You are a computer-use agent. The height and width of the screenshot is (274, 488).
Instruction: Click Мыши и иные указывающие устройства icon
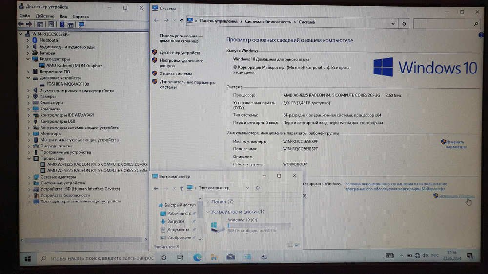[36, 140]
